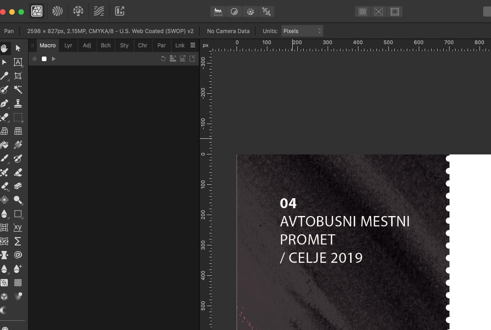Screen dimensions: 491x330
Task: Switch to the Par (Paragraph) tab
Action: click(x=162, y=46)
